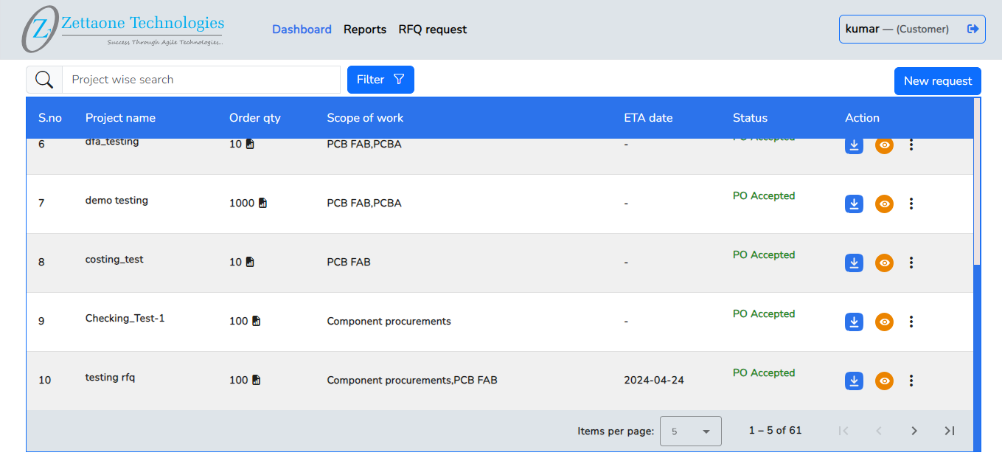The height and width of the screenshot is (461, 1002).
Task: Show details for testing rfq project
Action: (x=884, y=381)
